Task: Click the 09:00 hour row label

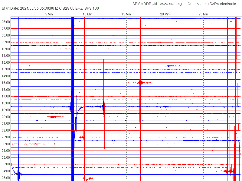Action: coord(6,42)
